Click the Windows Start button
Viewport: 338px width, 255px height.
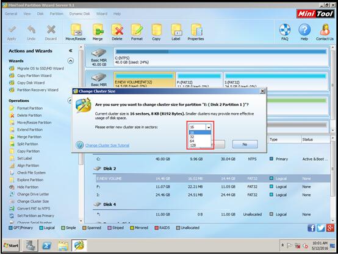tap(11, 245)
